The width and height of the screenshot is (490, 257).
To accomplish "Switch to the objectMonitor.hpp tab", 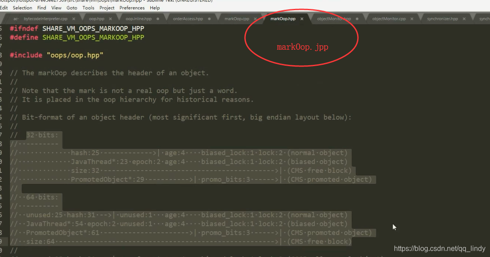I will [x=334, y=19].
